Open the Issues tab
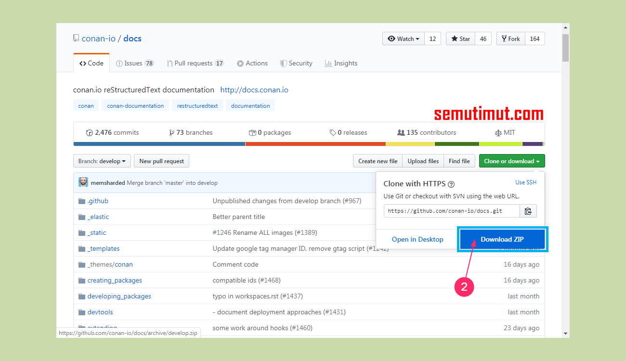626x361 pixels. [x=135, y=63]
